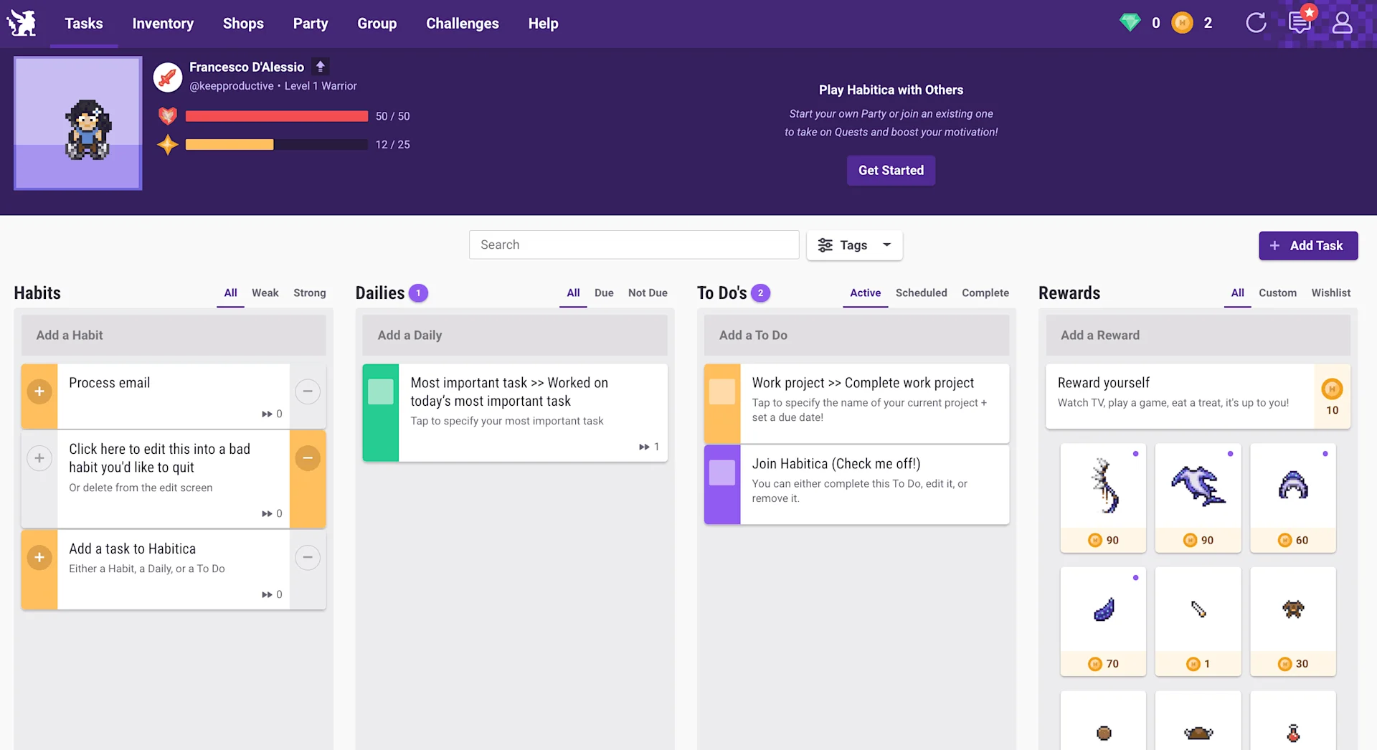Check off the Most important task daily
This screenshot has width=1377, height=750.
coord(381,391)
